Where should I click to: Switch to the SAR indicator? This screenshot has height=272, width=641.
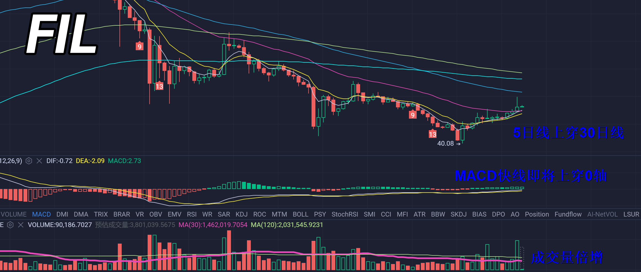tap(224, 214)
